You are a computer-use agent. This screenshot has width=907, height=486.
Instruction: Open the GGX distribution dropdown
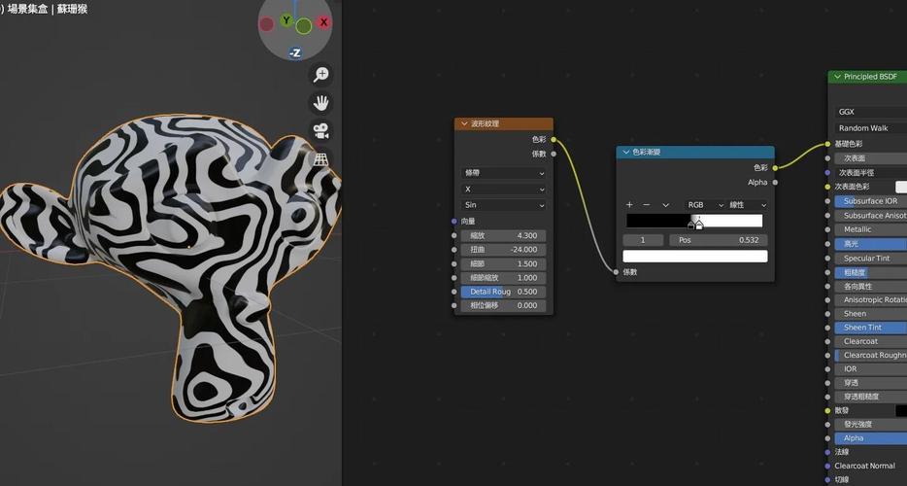click(x=870, y=112)
